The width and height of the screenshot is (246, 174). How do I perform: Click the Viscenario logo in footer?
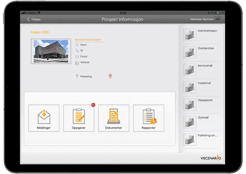(x=211, y=158)
